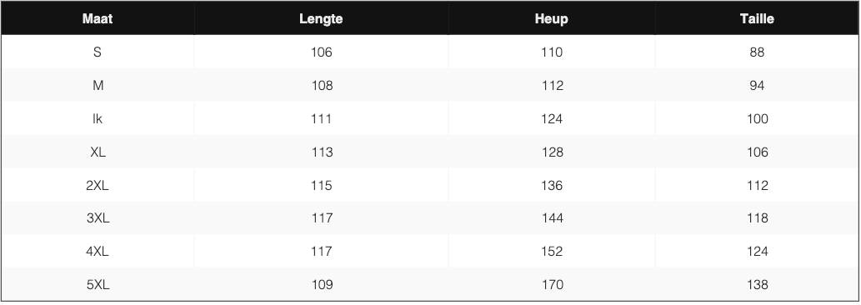This screenshot has width=861, height=305.
Task: Click waist value 100 in lk row
Action: pyautogui.click(x=757, y=118)
